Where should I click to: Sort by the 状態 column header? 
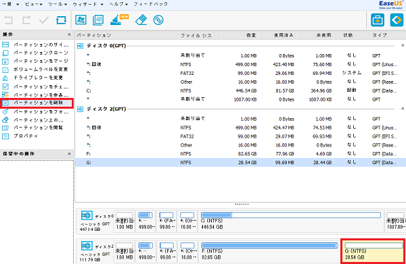(x=352, y=35)
